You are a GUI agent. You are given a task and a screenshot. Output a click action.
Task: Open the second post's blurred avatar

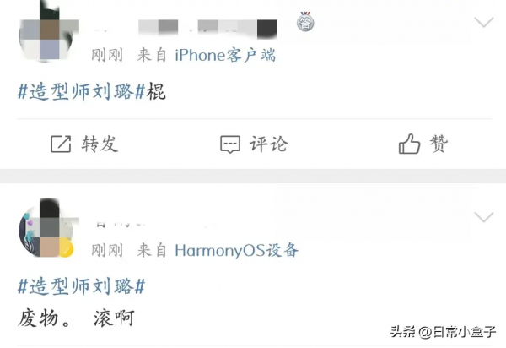click(49, 228)
